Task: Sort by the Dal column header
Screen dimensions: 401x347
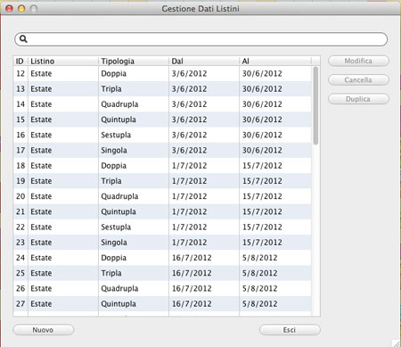Action: coord(204,62)
